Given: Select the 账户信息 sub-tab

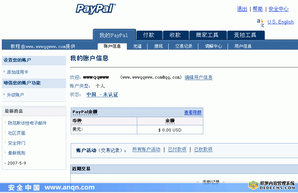Looking at the screenshot, I should coord(112,46).
